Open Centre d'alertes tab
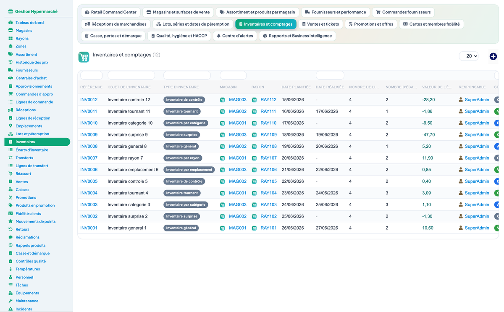This screenshot has height=312, width=504. click(235, 36)
